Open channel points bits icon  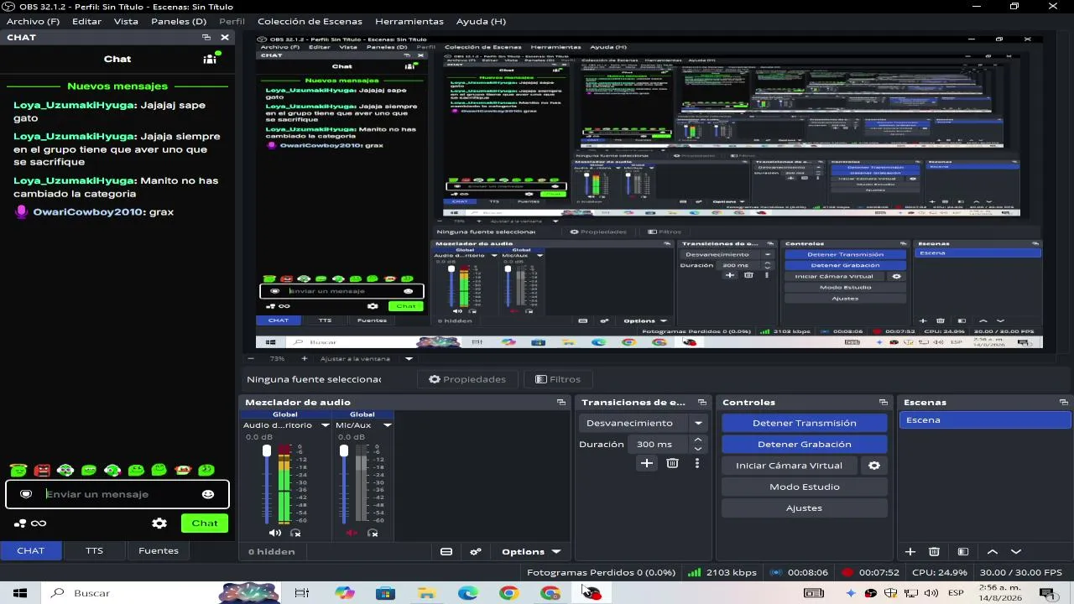click(29, 523)
